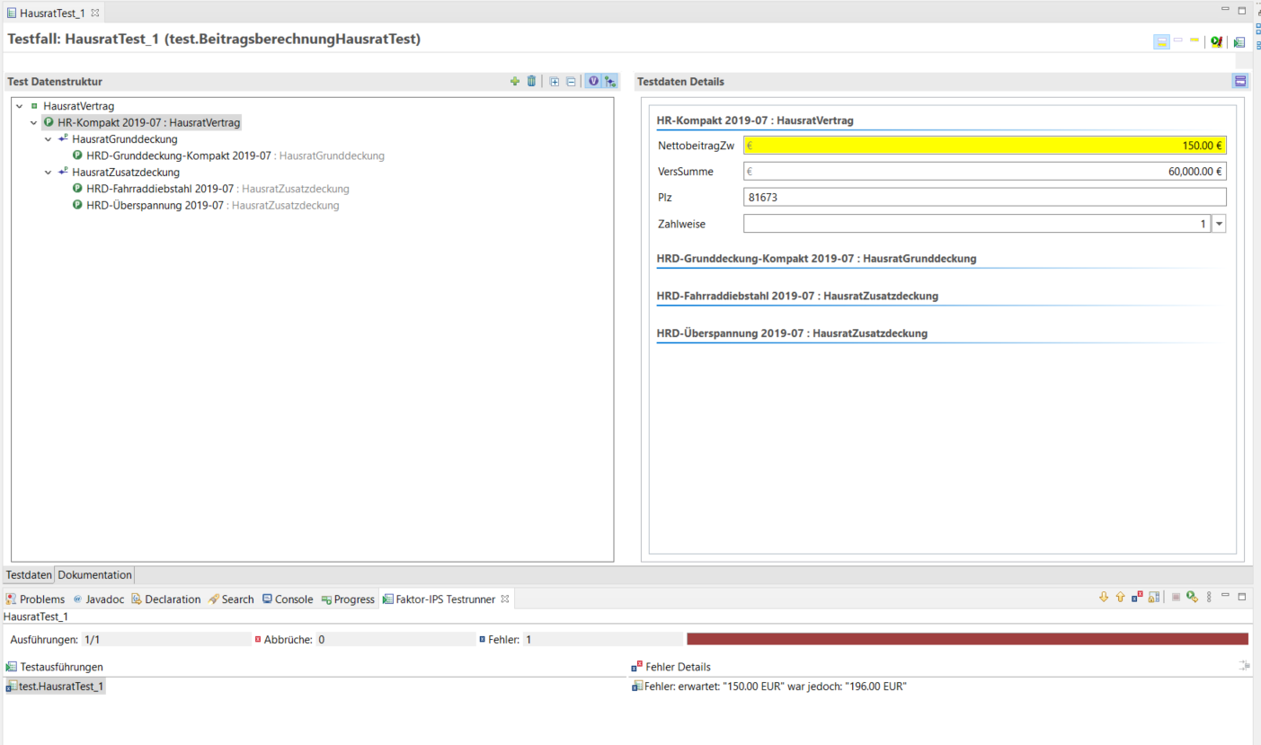Open the Zahlweise dropdown arrow
Viewport: 1261px width, 745px height.
[1219, 225]
